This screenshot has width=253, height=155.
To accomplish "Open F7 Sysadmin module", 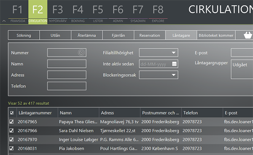I will point(138,12).
